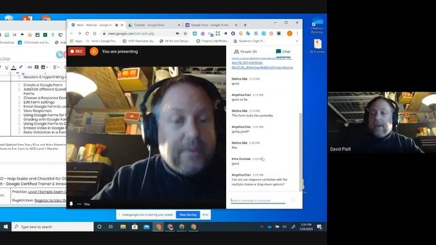This screenshot has width=436, height=245.
Task: Switch to the Chat tab
Action: coord(283,52)
